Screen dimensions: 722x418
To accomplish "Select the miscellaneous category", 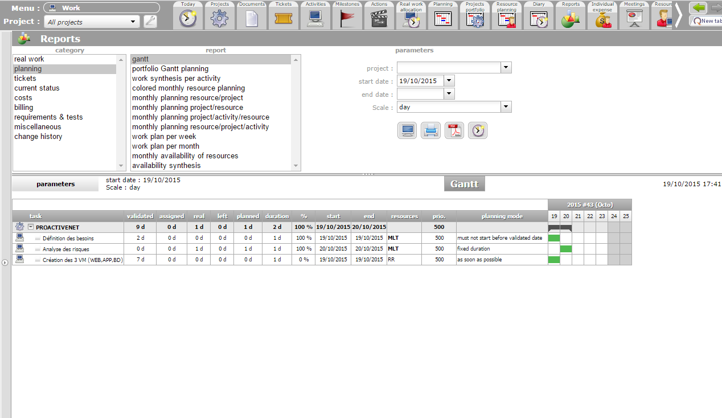I will (64, 127).
